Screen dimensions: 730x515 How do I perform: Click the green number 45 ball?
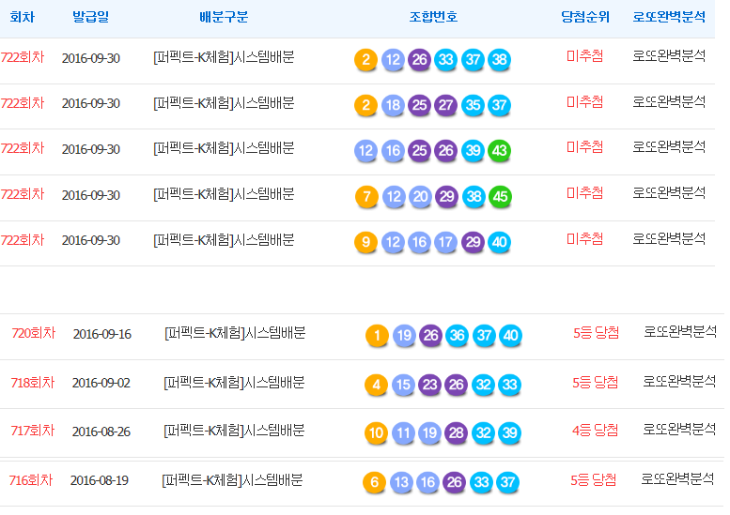[x=500, y=197]
